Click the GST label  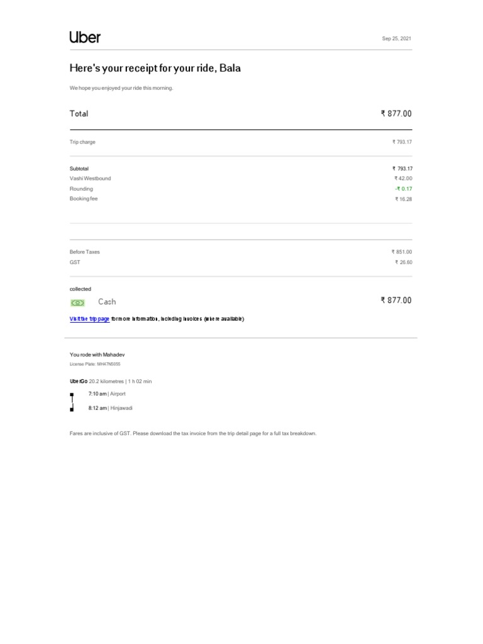(75, 262)
